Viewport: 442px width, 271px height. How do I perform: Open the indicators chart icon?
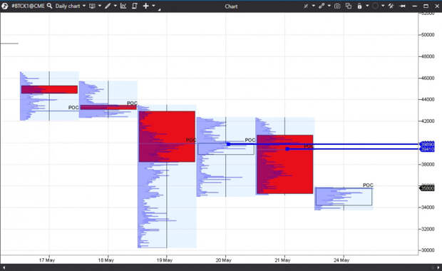tap(123, 6)
